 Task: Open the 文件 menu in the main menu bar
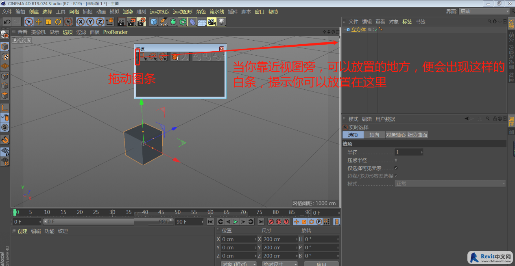pyautogui.click(x=7, y=12)
